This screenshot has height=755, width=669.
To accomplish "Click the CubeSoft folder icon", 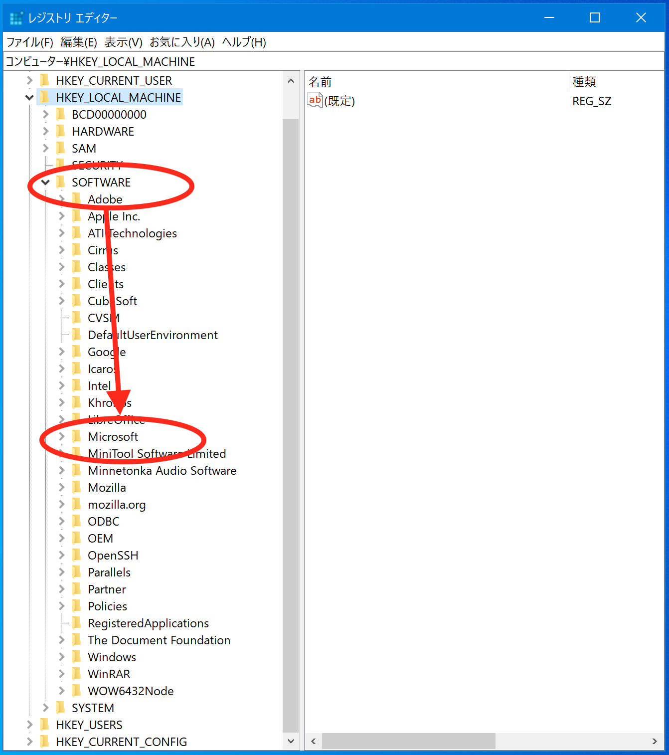I will point(76,301).
